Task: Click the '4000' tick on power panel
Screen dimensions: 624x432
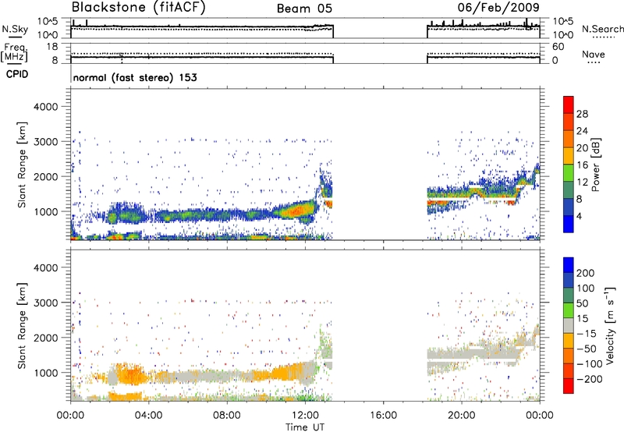Action: point(45,107)
